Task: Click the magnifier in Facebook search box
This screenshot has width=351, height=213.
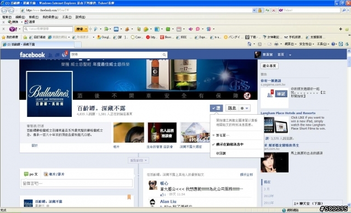Action: pos(164,55)
